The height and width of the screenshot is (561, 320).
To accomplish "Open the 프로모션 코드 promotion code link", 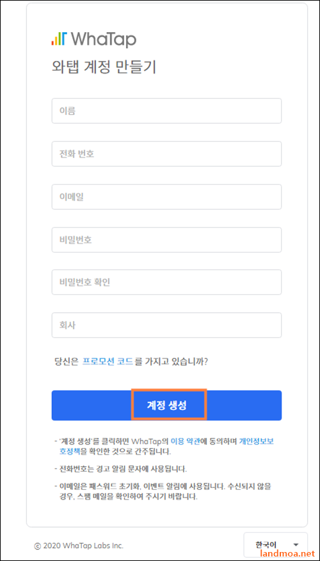I will tap(108, 361).
